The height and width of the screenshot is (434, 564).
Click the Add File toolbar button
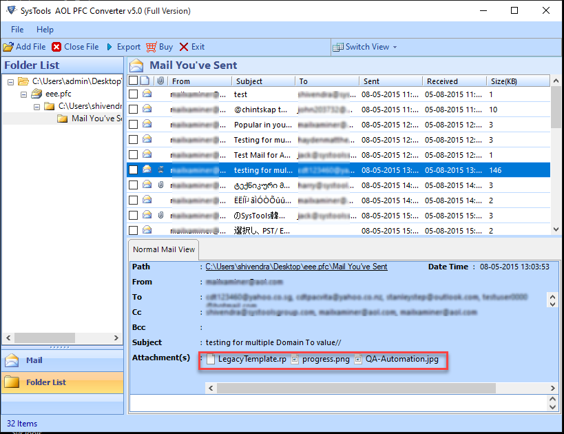25,47
